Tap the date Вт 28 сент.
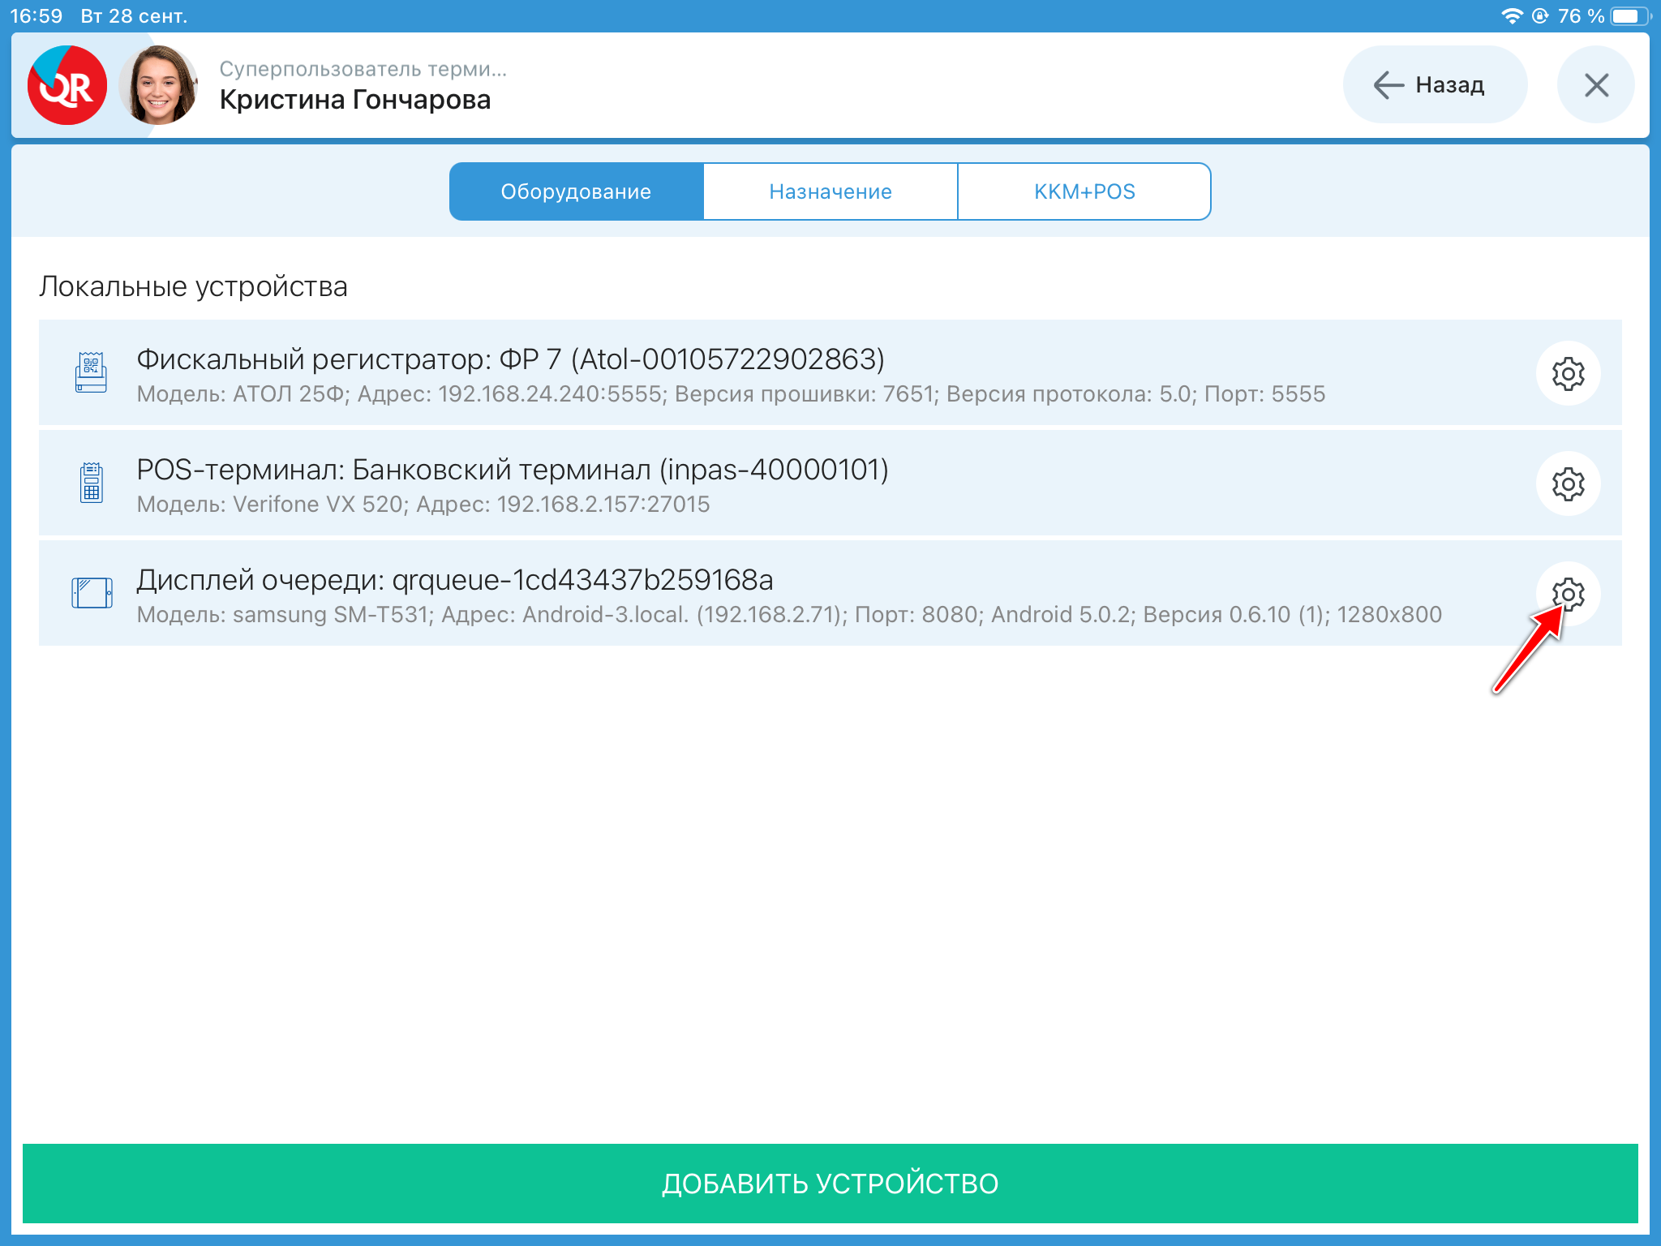This screenshot has height=1246, width=1661. [134, 16]
